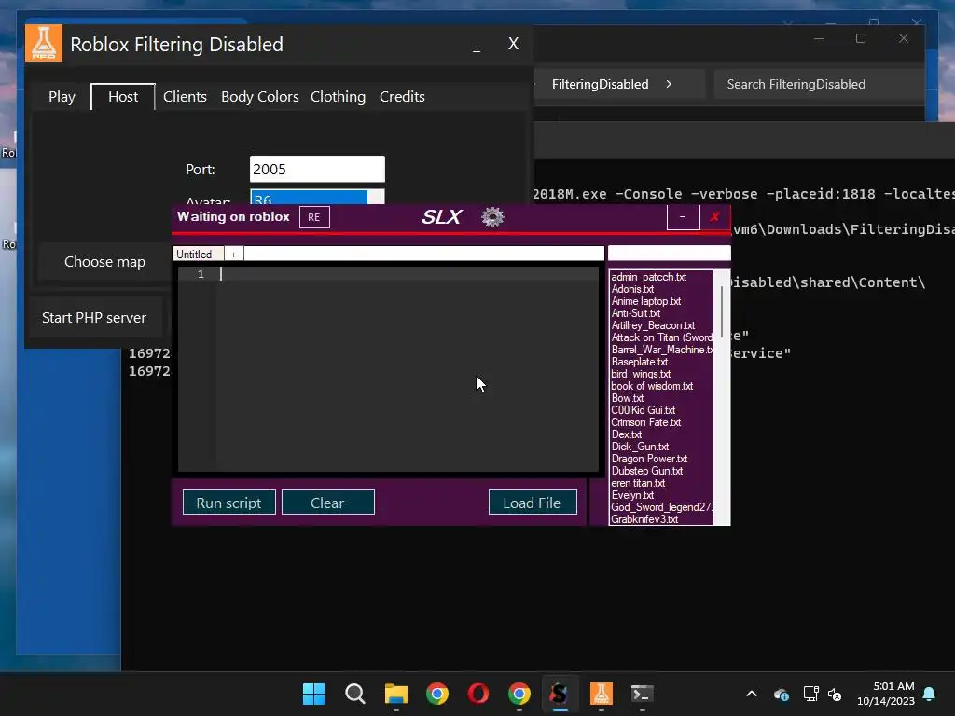Select Dex.txt script
Image resolution: width=955 pixels, height=716 pixels.
[x=626, y=434]
